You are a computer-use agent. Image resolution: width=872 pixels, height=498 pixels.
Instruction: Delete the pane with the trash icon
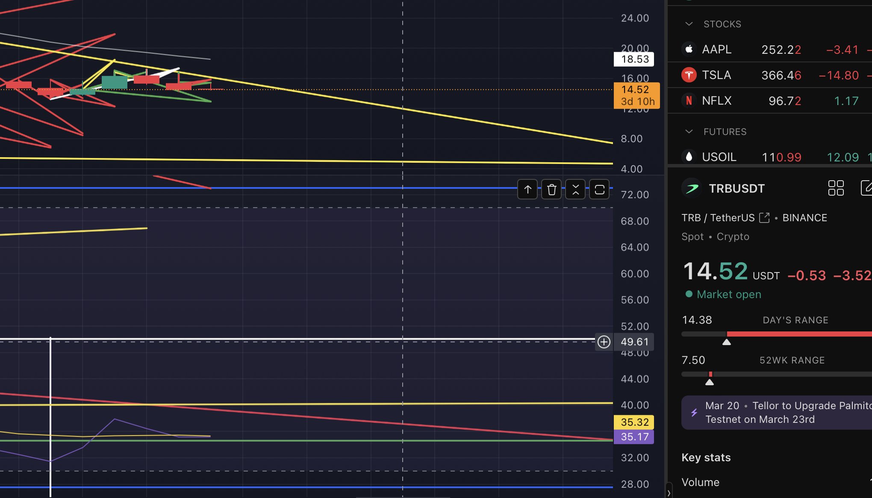point(551,190)
